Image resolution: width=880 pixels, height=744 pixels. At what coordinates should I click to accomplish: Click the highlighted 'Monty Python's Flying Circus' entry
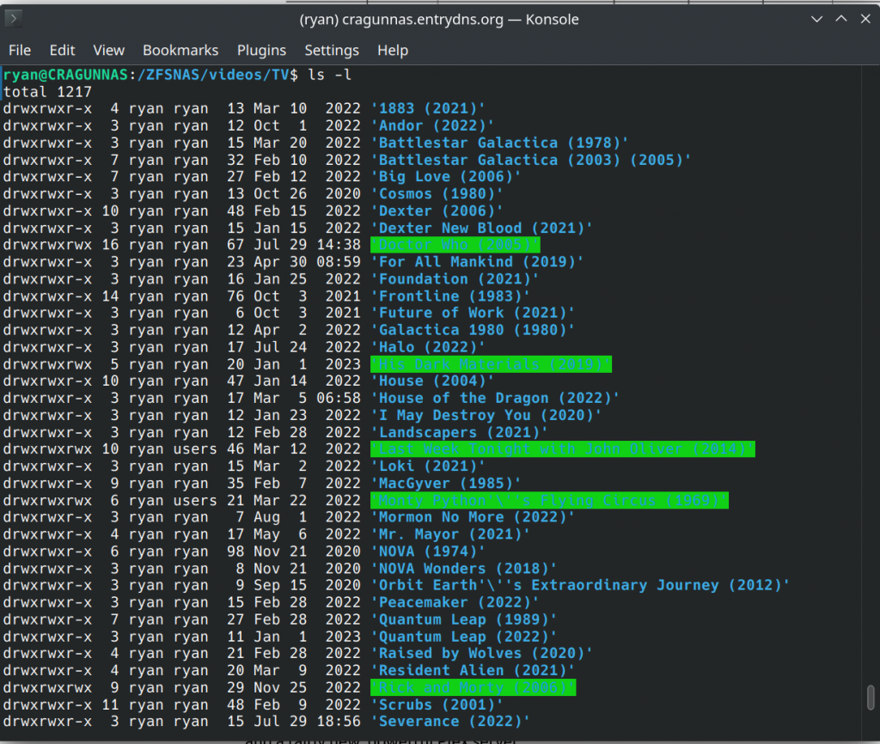(x=549, y=501)
